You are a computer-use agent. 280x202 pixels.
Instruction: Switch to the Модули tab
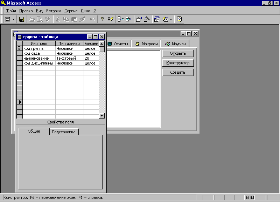click(x=175, y=43)
